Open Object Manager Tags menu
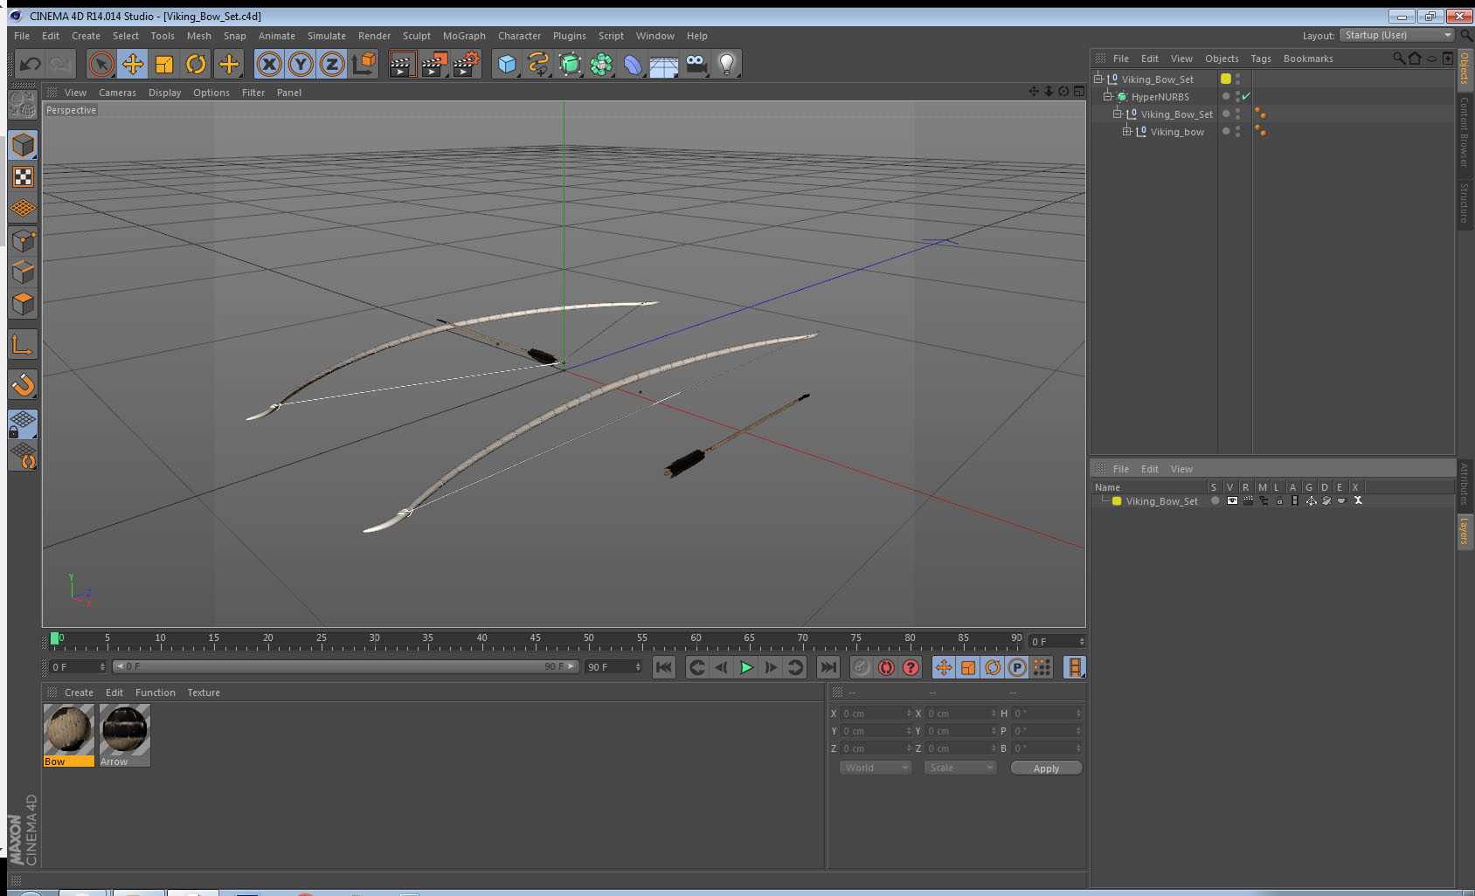The width and height of the screenshot is (1475, 896). [x=1261, y=59]
